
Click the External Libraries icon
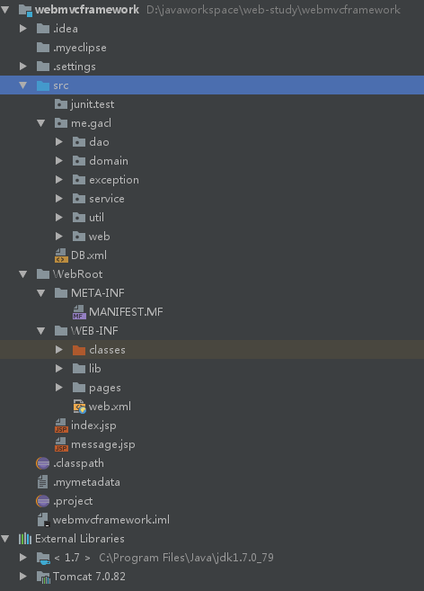tap(25, 539)
